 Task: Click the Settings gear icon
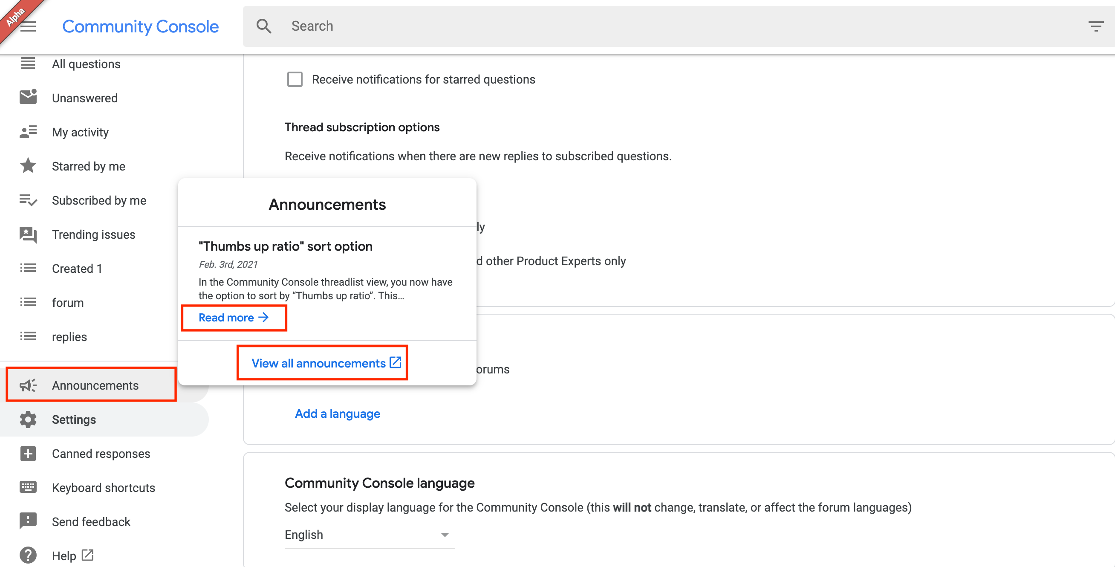28,419
